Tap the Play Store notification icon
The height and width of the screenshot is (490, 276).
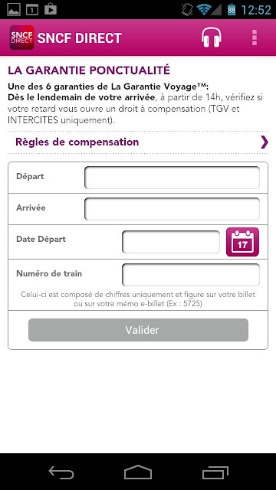click(51, 9)
